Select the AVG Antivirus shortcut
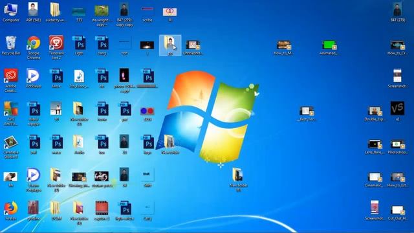The width and height of the screenshot is (414, 233). pyautogui.click(x=11, y=114)
